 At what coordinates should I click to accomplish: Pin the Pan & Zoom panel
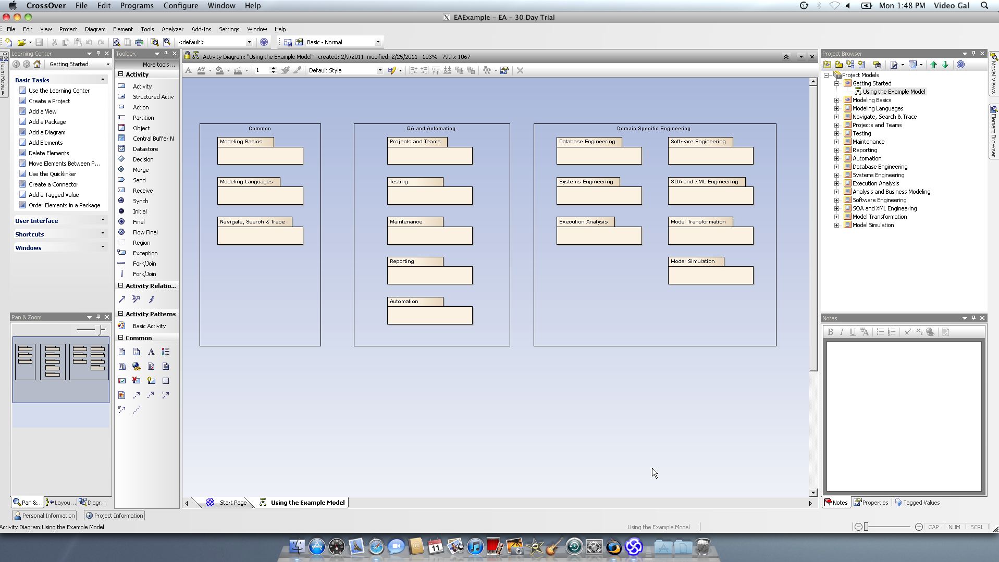tap(98, 317)
